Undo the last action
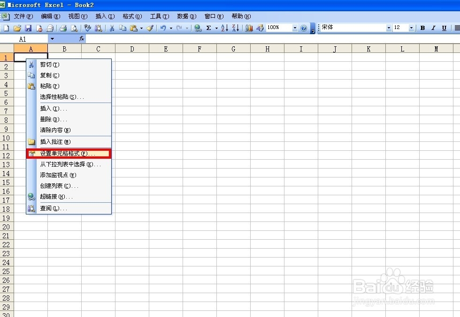The width and height of the screenshot is (460, 317). tap(163, 28)
